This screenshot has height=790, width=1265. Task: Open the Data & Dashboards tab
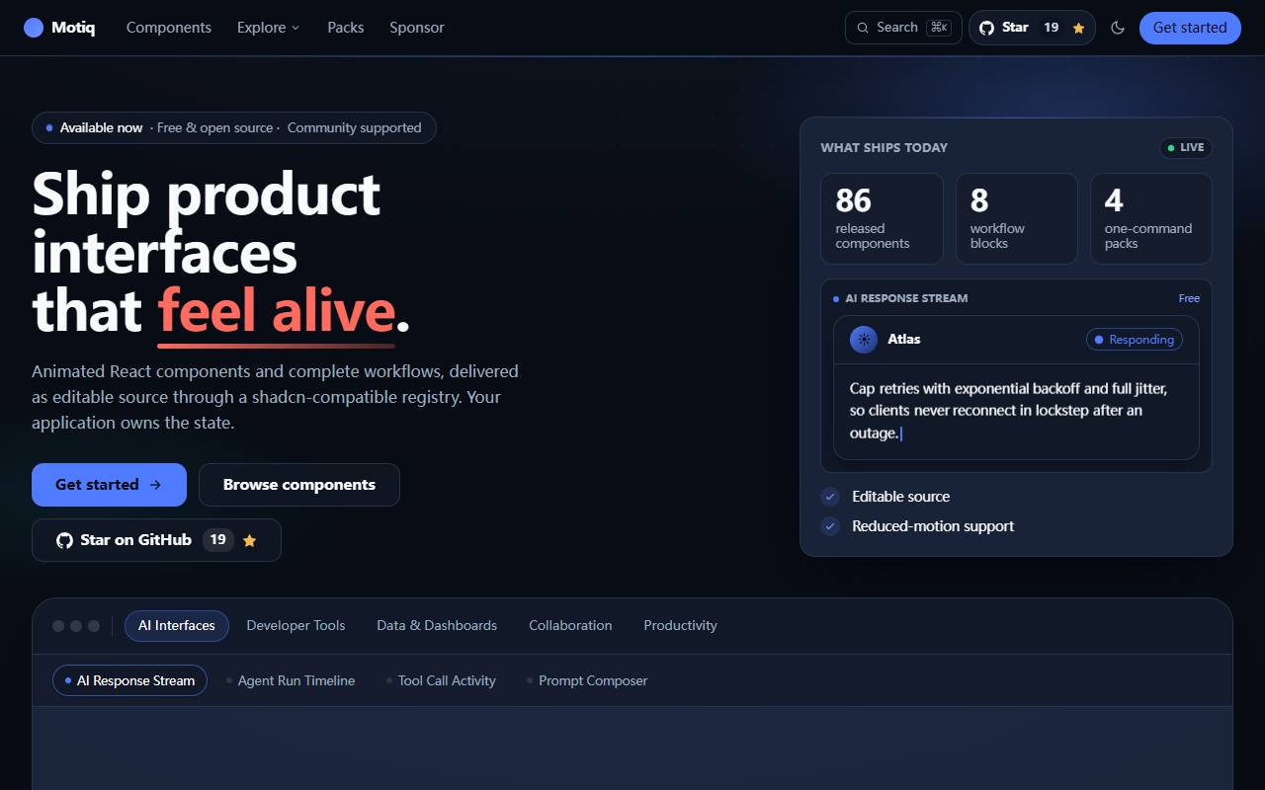[437, 626]
